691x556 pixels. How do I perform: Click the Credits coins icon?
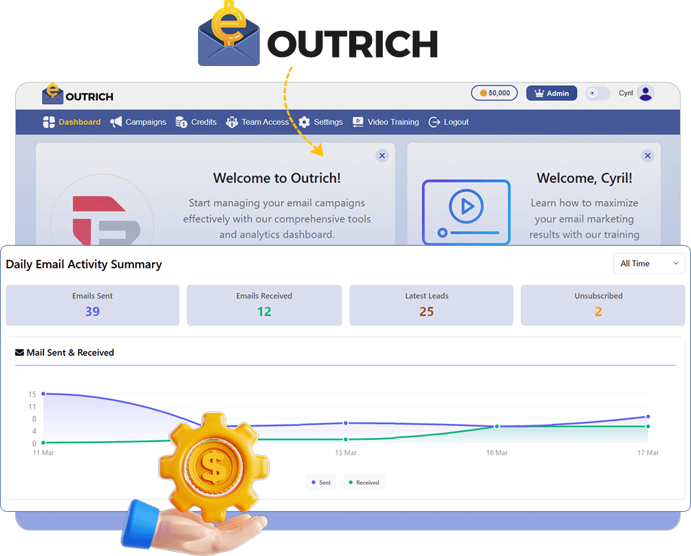(182, 122)
